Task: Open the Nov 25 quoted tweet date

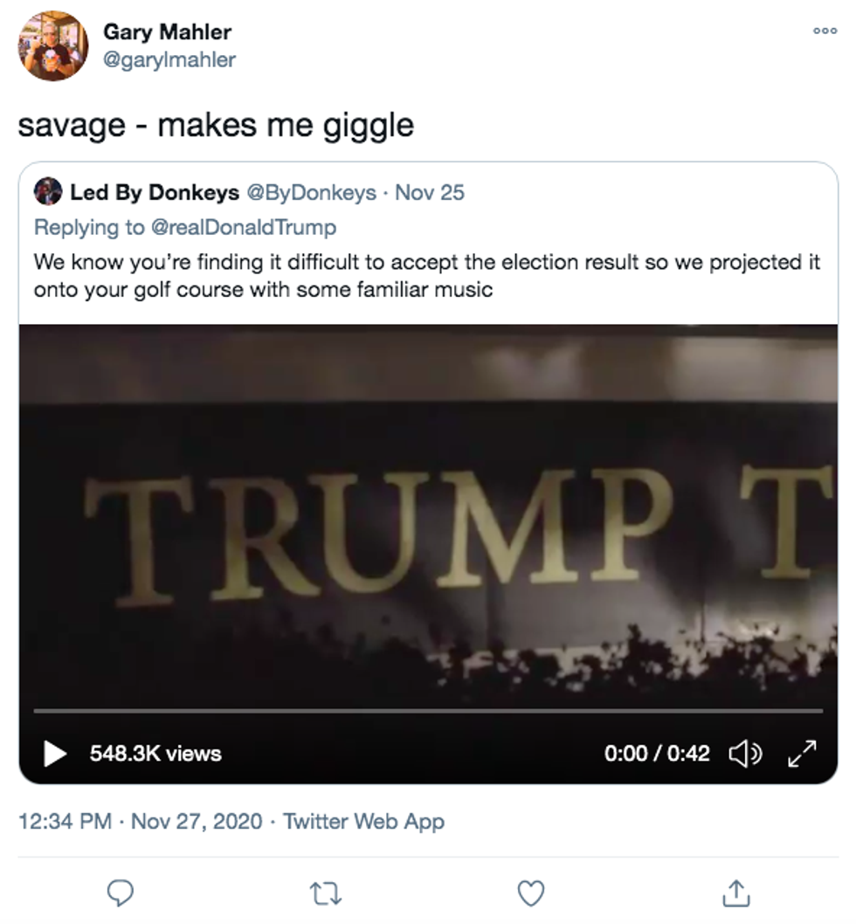Action: [x=430, y=192]
